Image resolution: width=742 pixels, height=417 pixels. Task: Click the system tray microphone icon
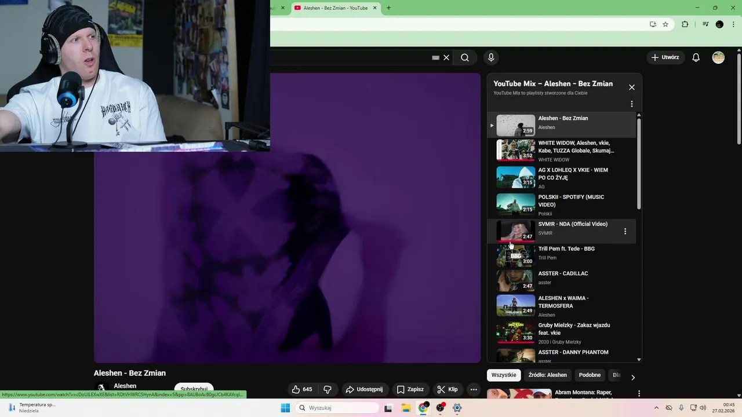point(681,408)
